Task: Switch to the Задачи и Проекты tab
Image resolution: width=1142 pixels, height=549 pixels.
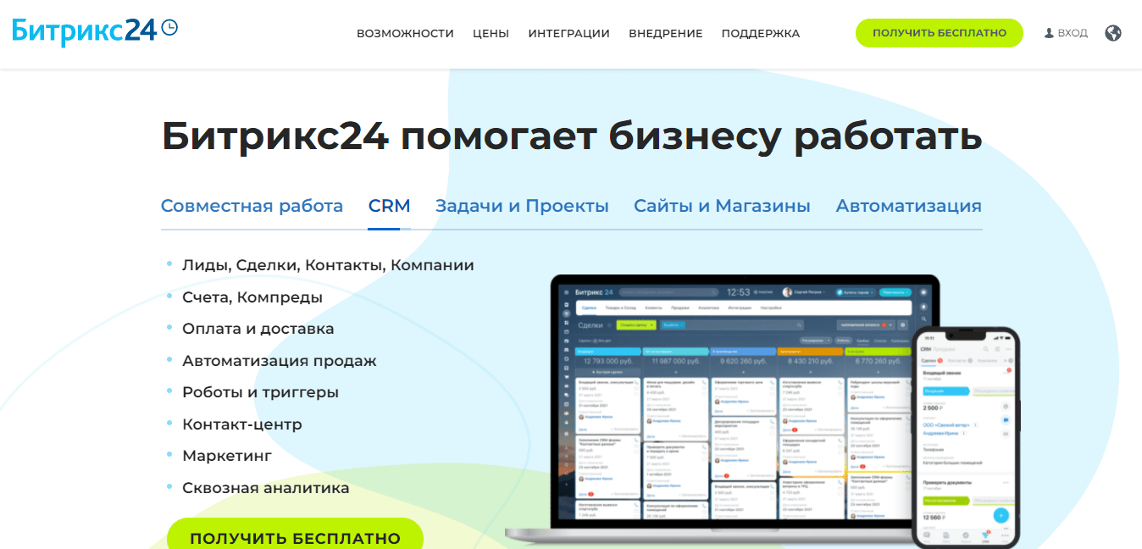Action: pos(522,206)
